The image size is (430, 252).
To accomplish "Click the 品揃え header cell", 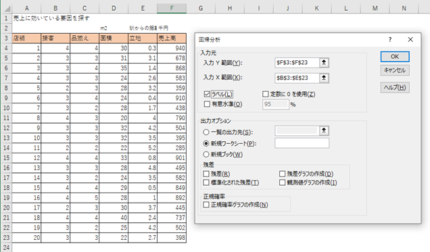I will pyautogui.click(x=85, y=38).
